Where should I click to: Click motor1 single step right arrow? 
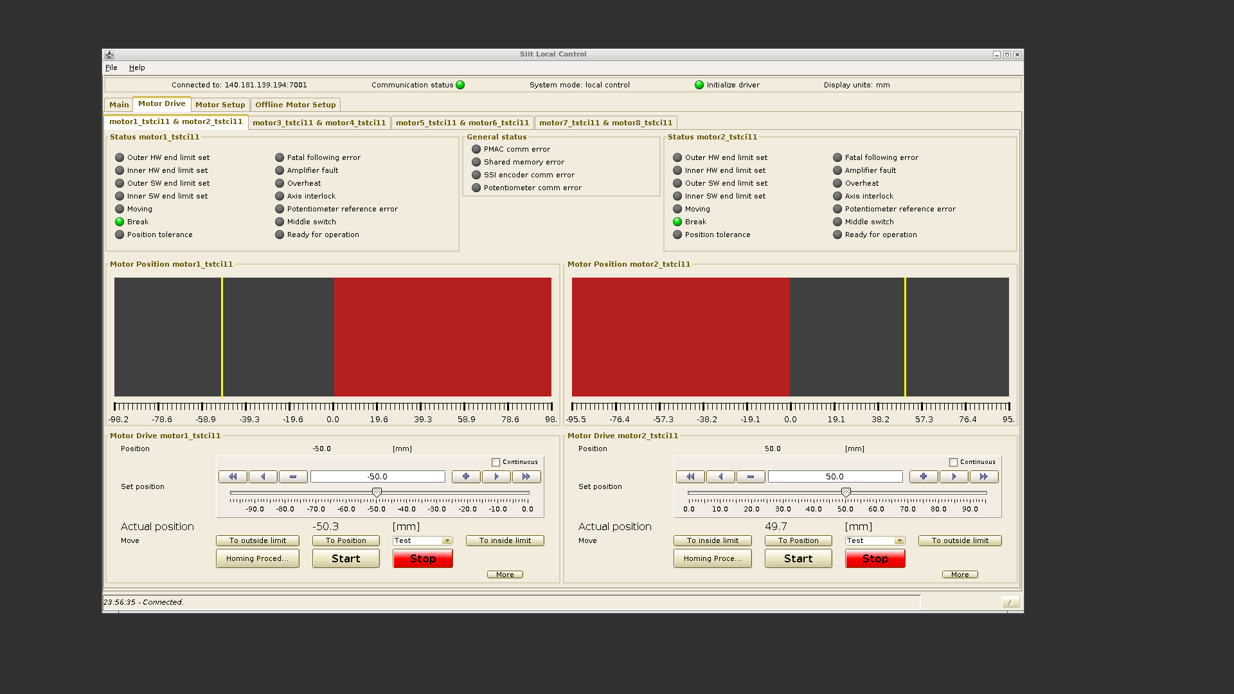coord(496,477)
